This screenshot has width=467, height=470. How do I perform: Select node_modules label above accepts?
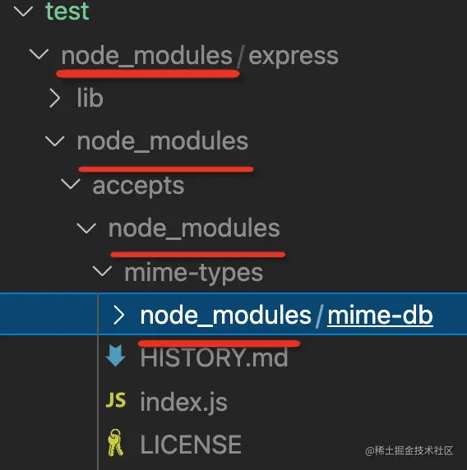[163, 141]
